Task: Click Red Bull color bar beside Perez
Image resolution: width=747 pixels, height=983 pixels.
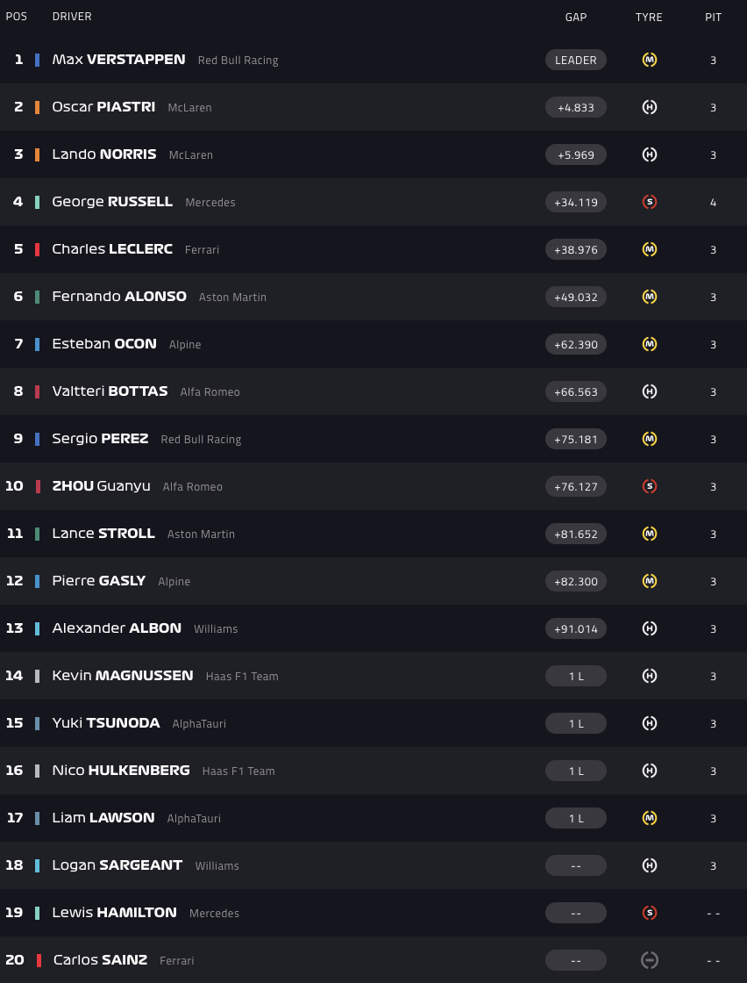Action: point(37,439)
